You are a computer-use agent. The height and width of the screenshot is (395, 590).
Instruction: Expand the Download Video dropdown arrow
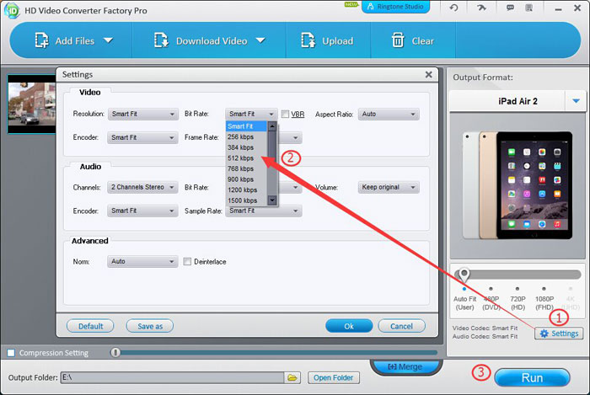pos(260,40)
